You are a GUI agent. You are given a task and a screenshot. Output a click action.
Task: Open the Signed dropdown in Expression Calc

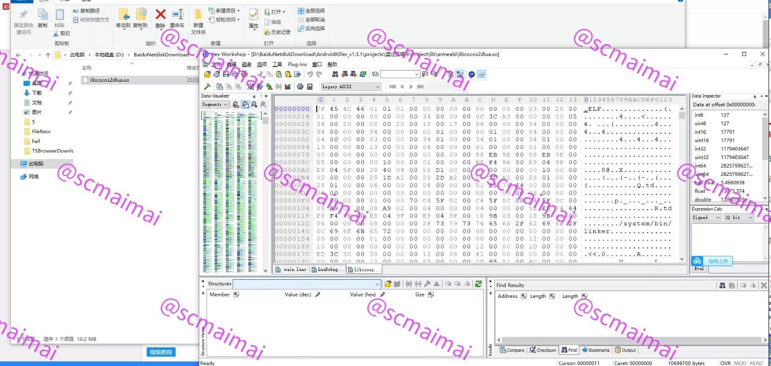coord(706,218)
